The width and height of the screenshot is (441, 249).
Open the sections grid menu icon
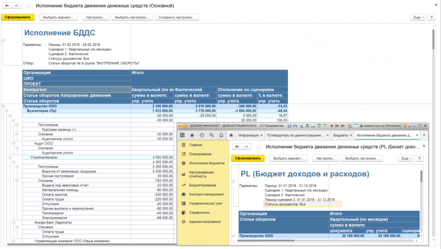(x=182, y=135)
